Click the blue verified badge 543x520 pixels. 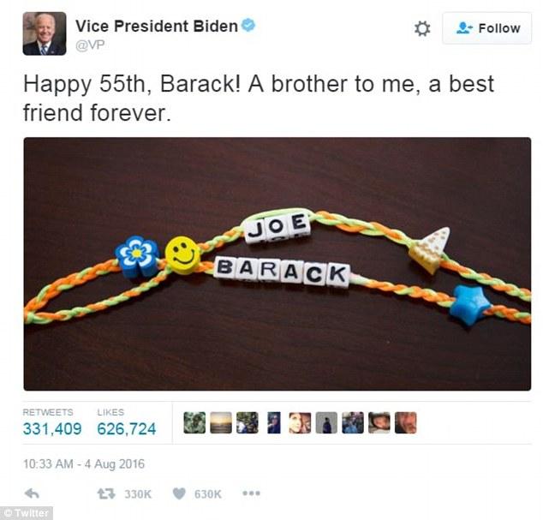point(248,26)
